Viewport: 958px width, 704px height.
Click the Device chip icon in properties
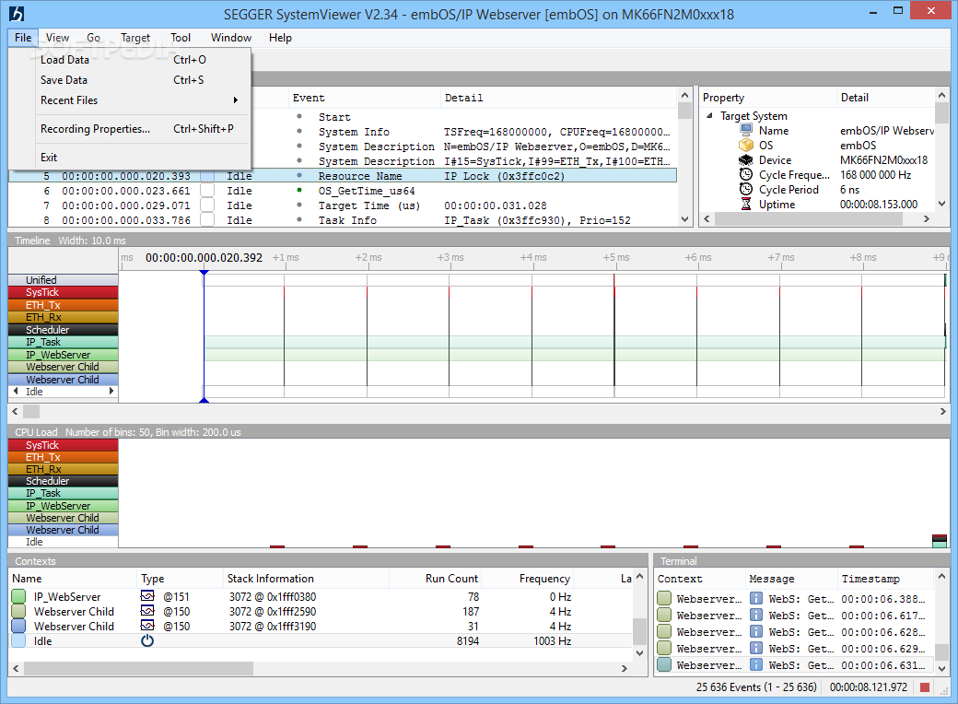coord(746,160)
